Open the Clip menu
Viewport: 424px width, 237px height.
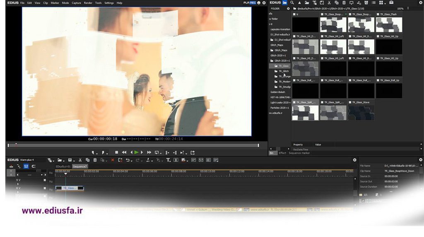[x=46, y=3]
